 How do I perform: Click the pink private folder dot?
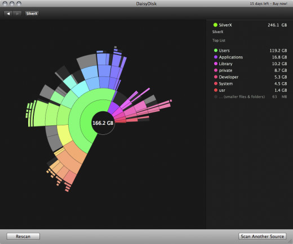[216, 70]
